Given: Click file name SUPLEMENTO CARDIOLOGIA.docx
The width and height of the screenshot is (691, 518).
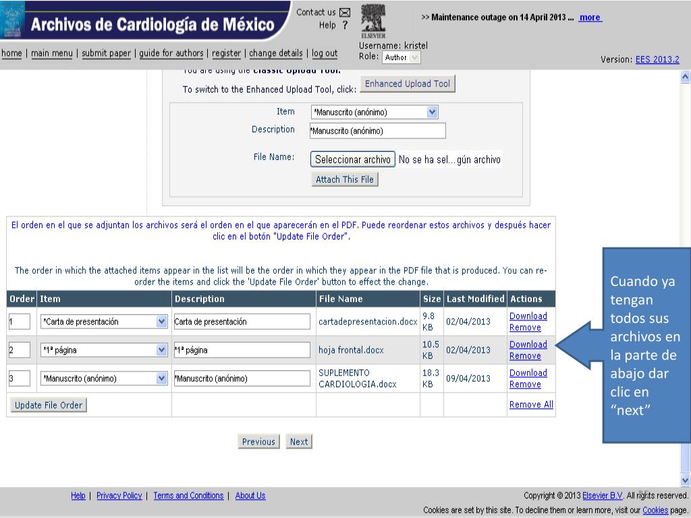Looking at the screenshot, I should [358, 378].
